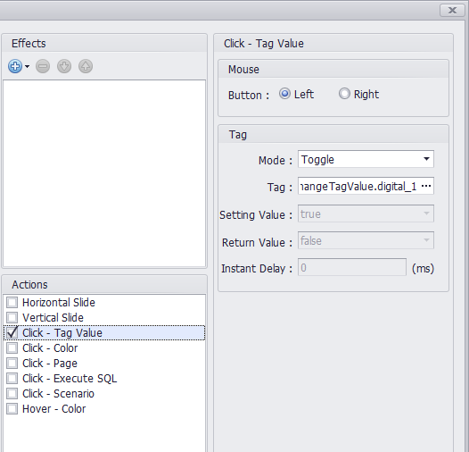Viewport: 469px width, 452px height.
Task: Click the move effect down arrow icon
Action: click(x=64, y=66)
